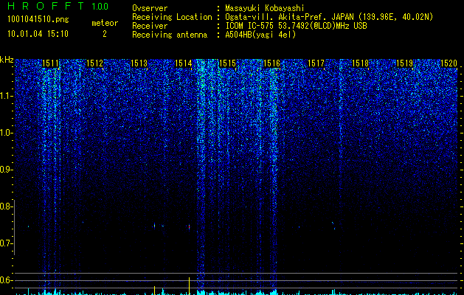This screenshot has width=464, height=295.
Task: Click the 1.1 kHz frequency label
Action: coord(6,96)
